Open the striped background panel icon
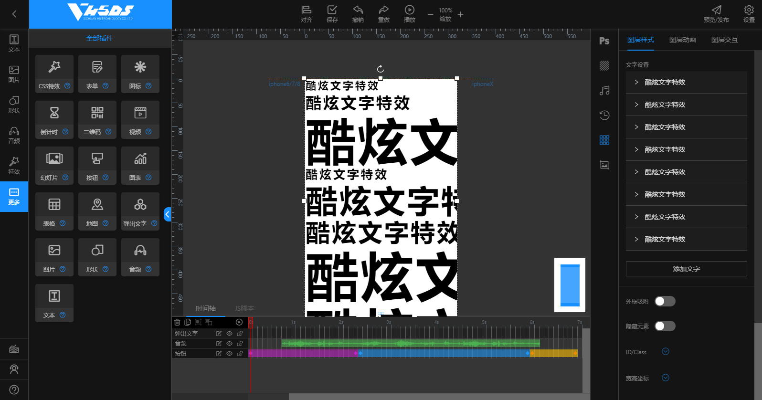762x400 pixels. tap(604, 65)
